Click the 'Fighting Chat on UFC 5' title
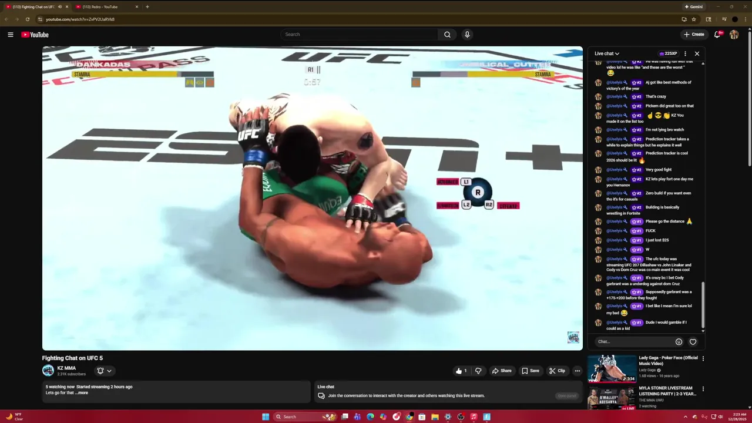752x423 pixels. pos(72,358)
